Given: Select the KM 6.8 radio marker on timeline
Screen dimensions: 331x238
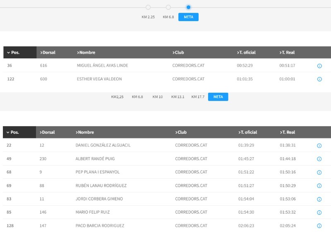Looking at the screenshot, I should tap(168, 7).
